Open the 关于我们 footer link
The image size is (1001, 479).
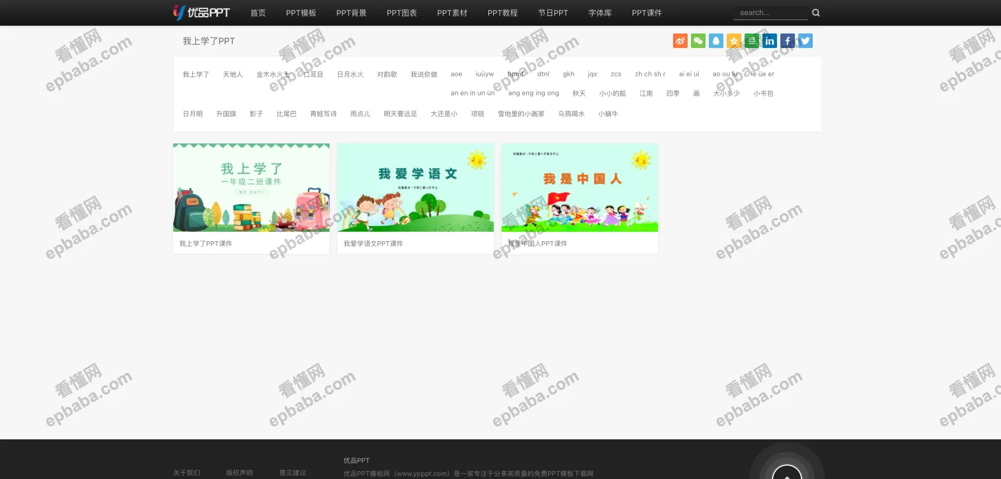187,473
